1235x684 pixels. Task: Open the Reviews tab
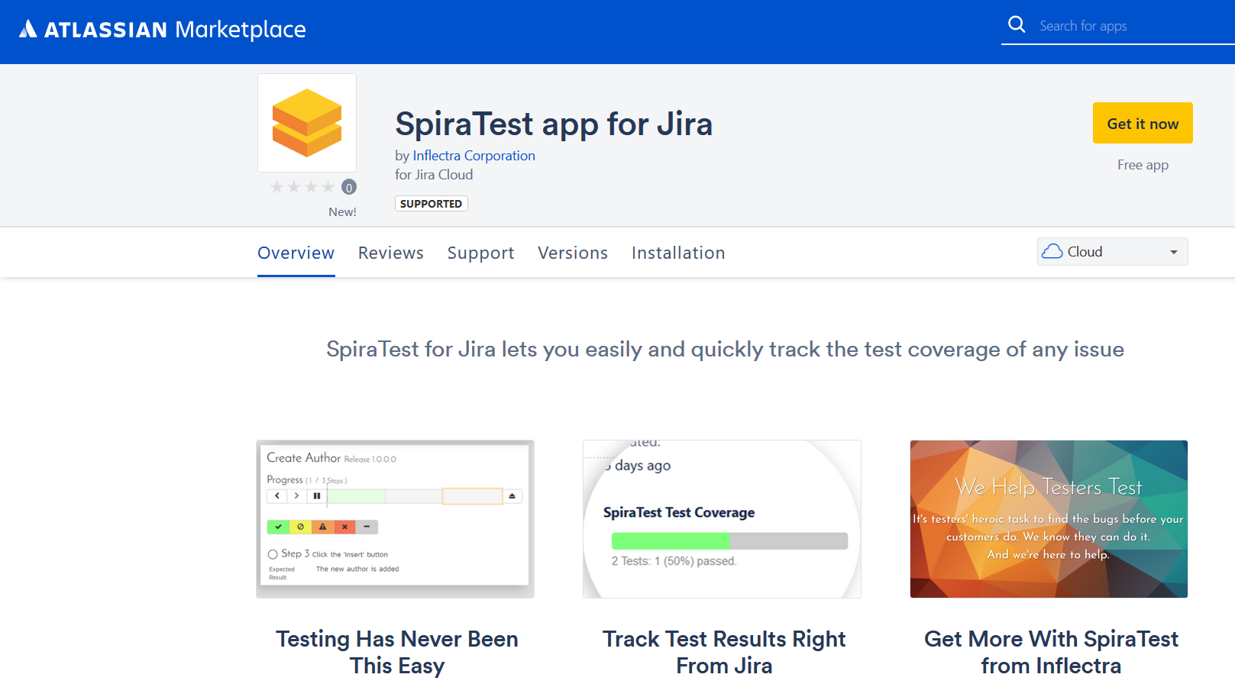point(390,253)
